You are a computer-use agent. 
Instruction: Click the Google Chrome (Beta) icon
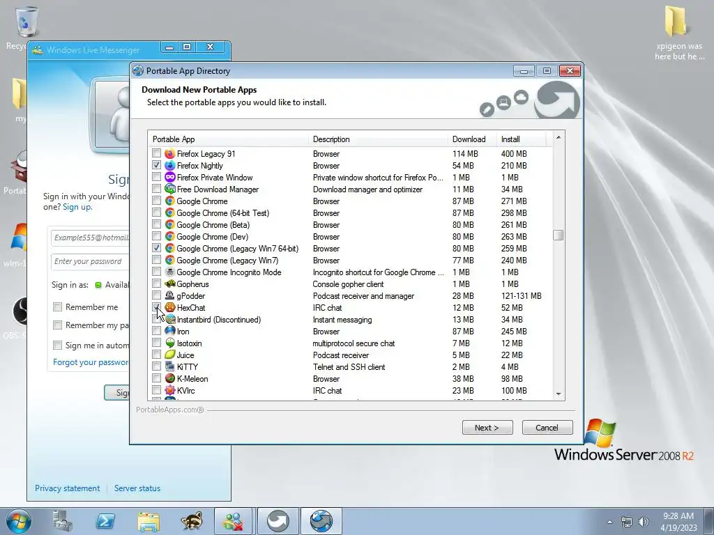pos(170,225)
